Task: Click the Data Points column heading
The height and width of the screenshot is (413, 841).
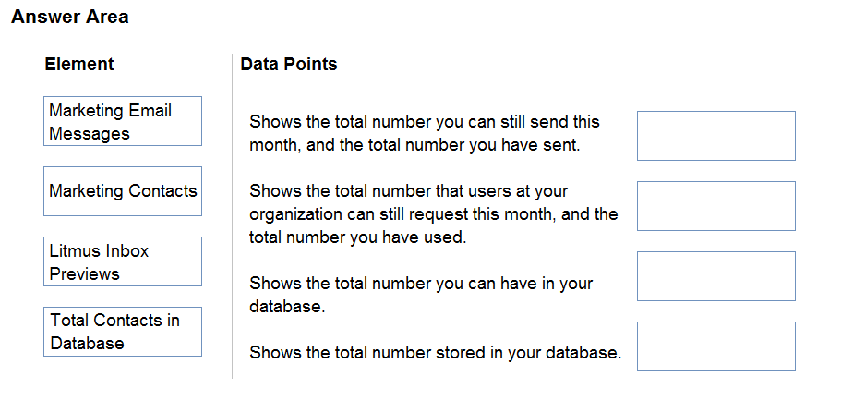Action: click(289, 65)
